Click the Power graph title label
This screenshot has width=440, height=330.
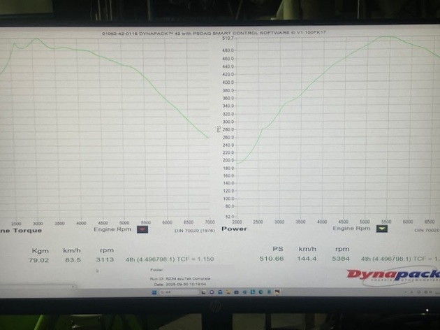click(234, 229)
